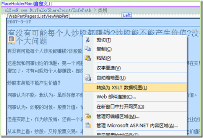Click the Left zone label
203x138 pixels.
click(127, 15)
